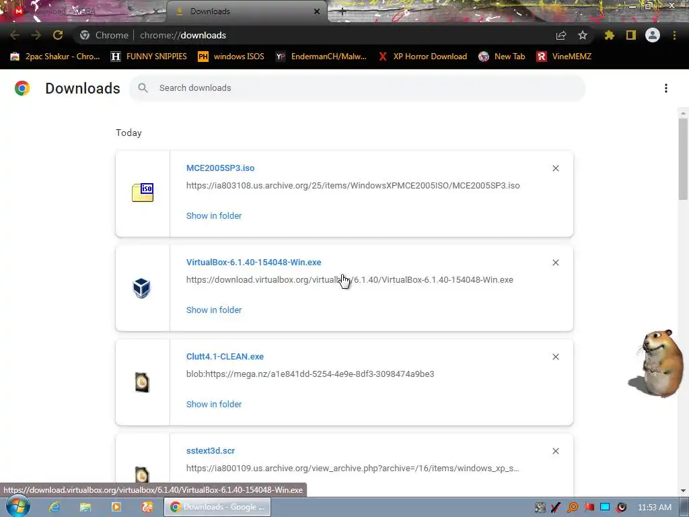
Task: Click the VirtualBox download source URL
Action: tap(350, 279)
